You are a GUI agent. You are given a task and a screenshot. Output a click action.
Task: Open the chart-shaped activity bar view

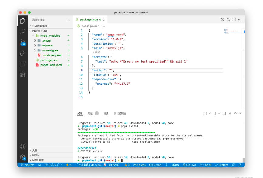pyautogui.click(x=22, y=74)
